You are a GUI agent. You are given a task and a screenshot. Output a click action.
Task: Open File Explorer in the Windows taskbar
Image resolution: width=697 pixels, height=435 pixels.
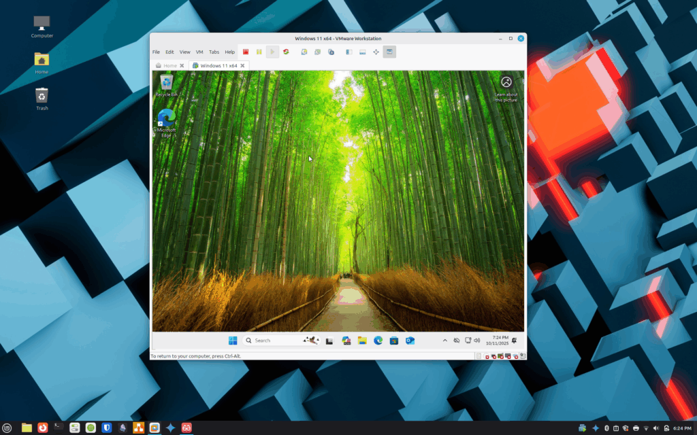coord(362,341)
